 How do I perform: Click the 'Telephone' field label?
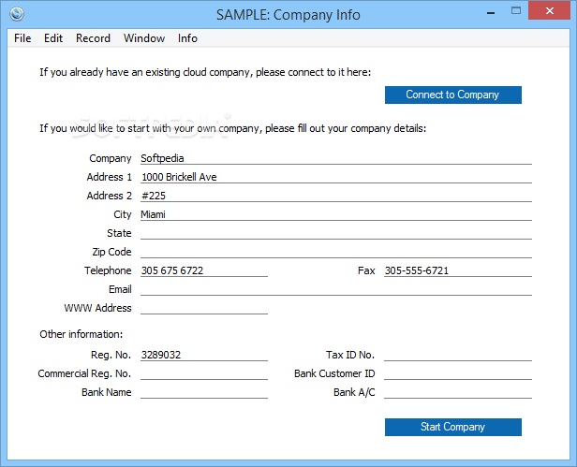pos(108,270)
